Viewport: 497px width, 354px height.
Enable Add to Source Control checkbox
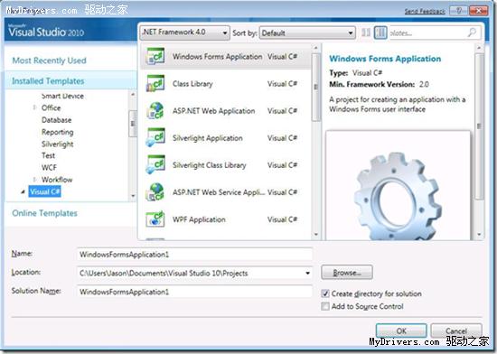point(325,306)
